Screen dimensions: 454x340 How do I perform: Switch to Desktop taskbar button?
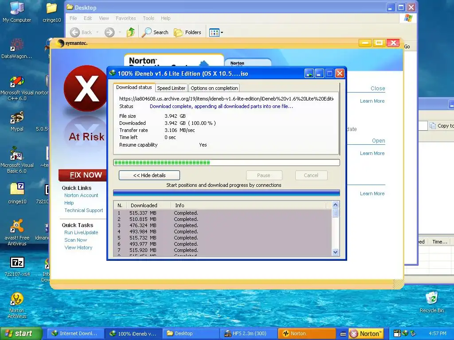[x=191, y=333]
